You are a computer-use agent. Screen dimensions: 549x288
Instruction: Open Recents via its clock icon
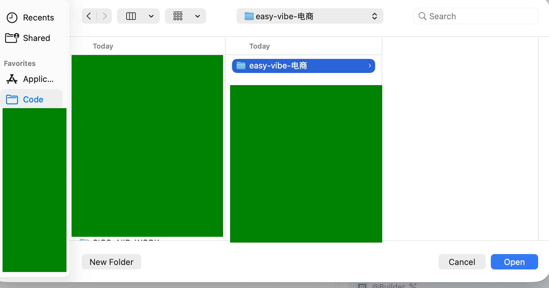tap(12, 18)
